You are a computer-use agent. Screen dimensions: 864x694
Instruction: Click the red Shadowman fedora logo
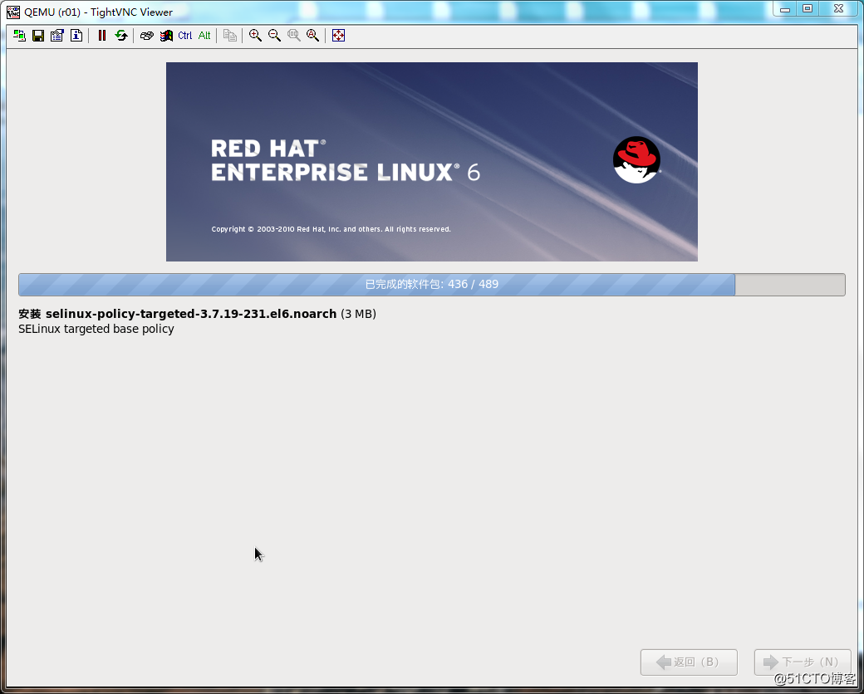click(636, 159)
